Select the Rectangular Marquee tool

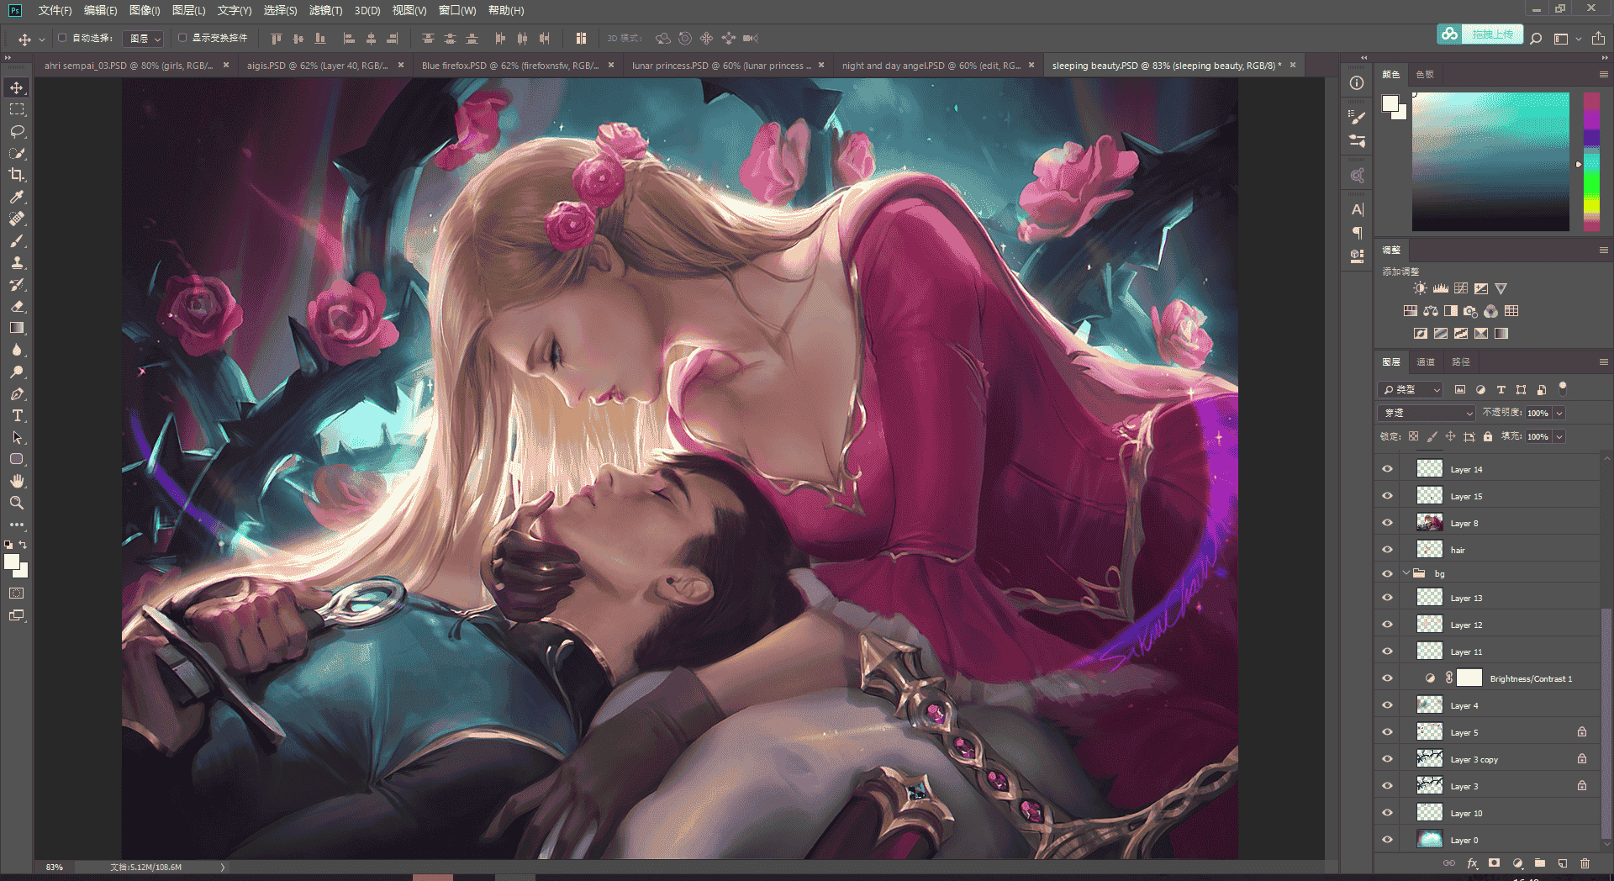(x=17, y=109)
